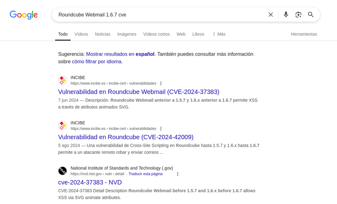
Task: Start voice search with microphone
Action: click(286, 14)
